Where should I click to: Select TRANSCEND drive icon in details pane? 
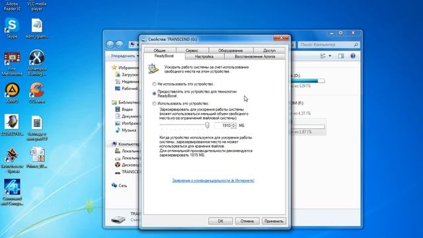coord(118,219)
